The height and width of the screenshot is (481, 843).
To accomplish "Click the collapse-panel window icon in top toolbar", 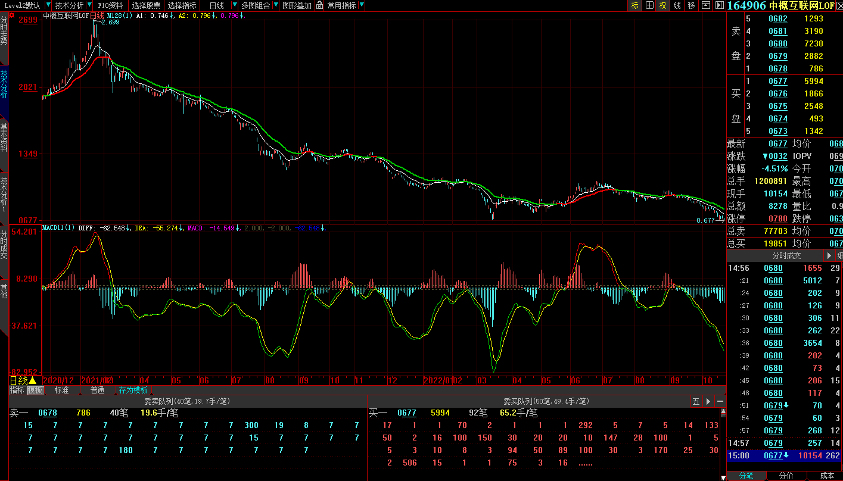I will (705, 5).
